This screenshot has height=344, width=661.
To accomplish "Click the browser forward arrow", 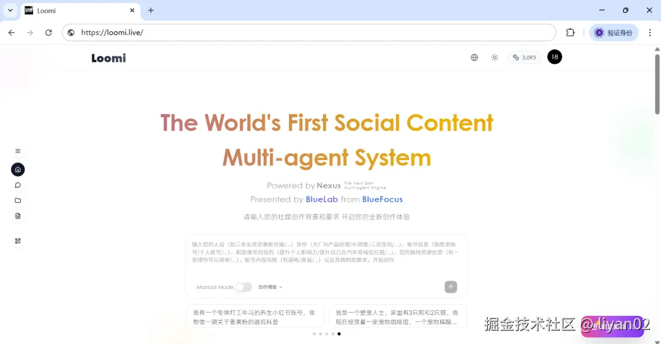I will tap(30, 32).
